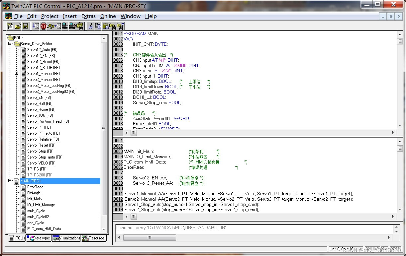Open the Extras menu
The image size is (406, 256).
[x=88, y=16]
